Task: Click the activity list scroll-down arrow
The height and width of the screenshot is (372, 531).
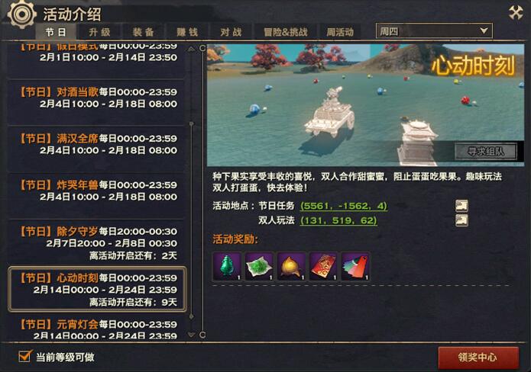Action: 191,335
